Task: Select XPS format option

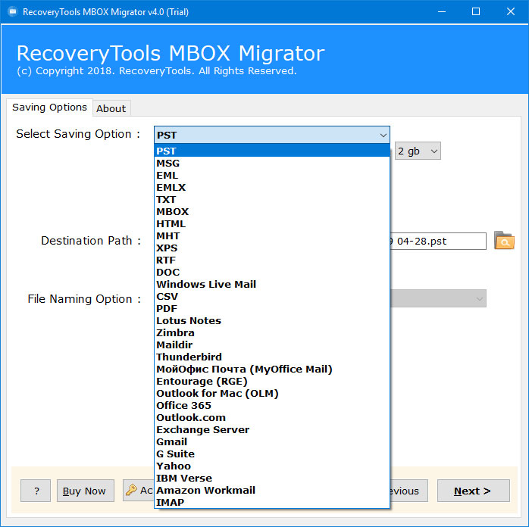Action: (x=272, y=248)
